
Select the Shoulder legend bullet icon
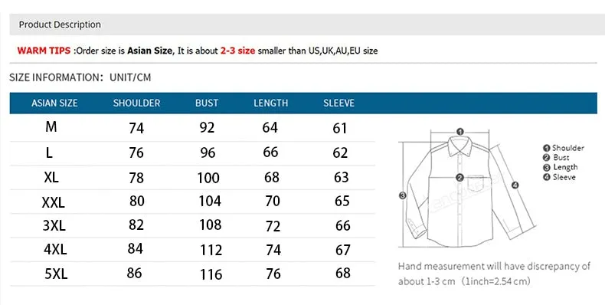click(546, 148)
